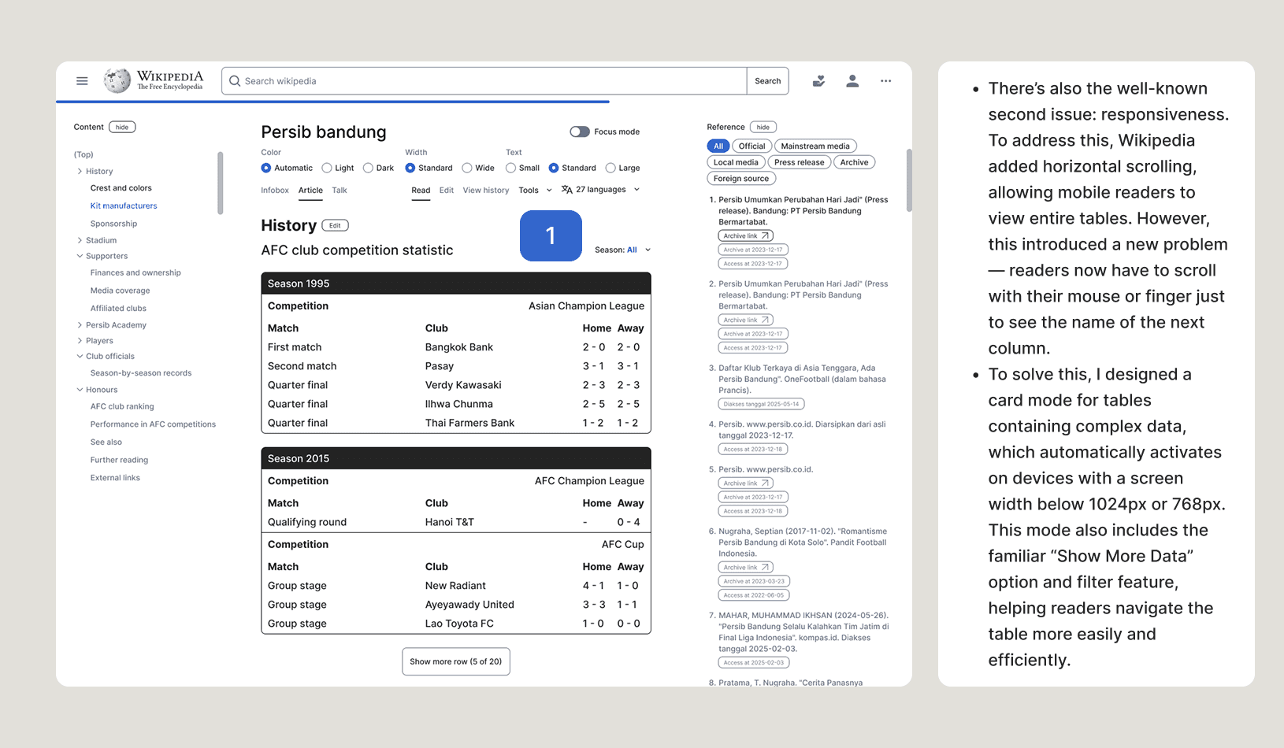Open Archive link under reference 5
This screenshot has width=1284, height=748.
[745, 483]
